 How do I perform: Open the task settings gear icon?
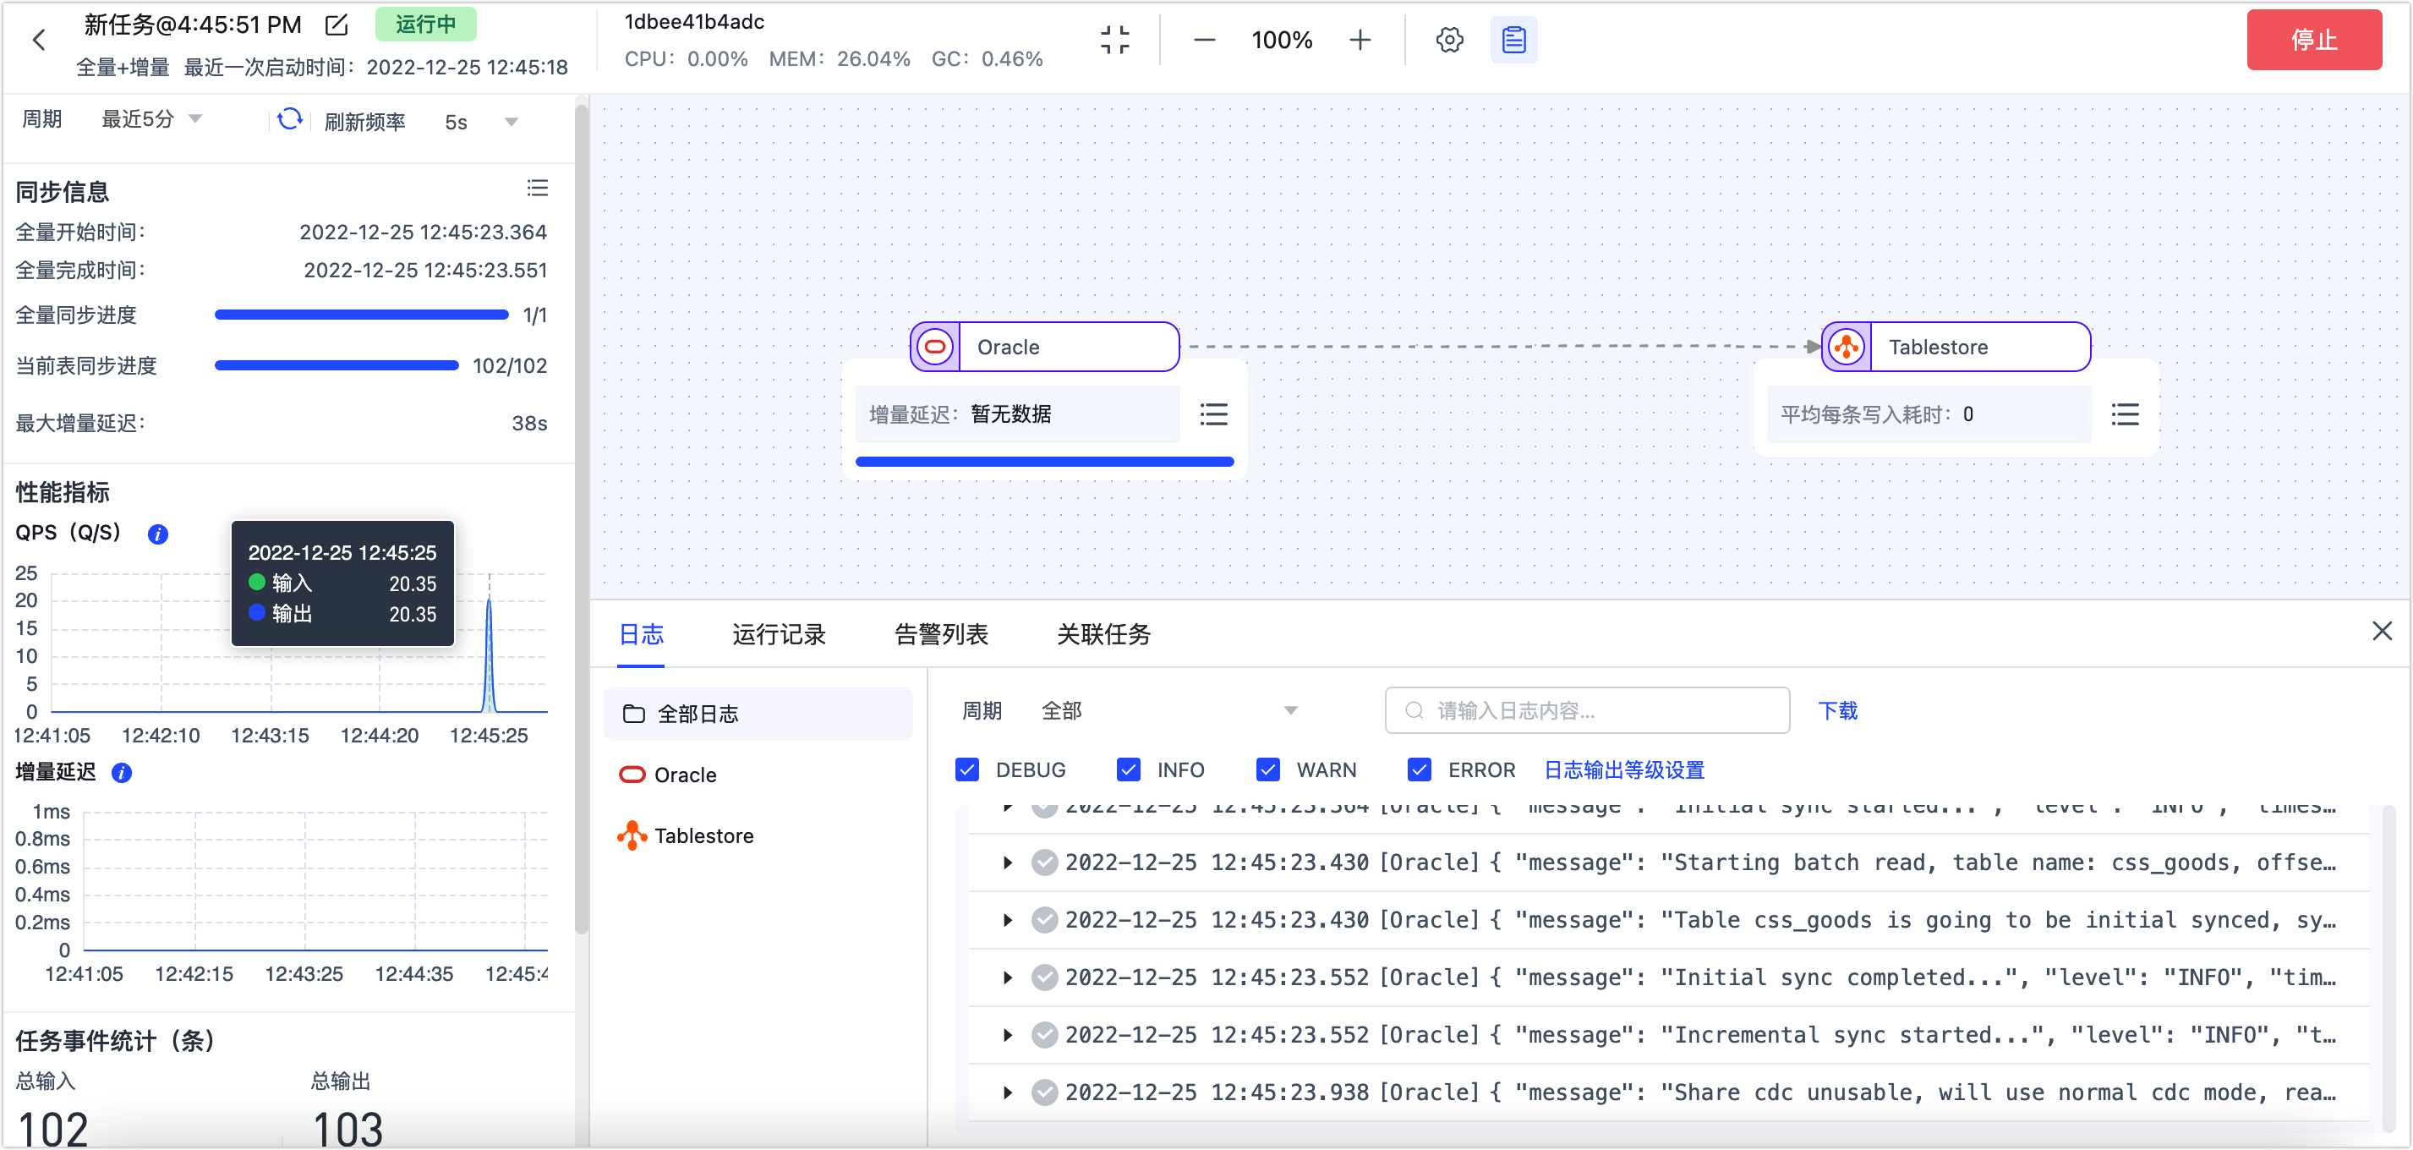pyautogui.click(x=1448, y=40)
